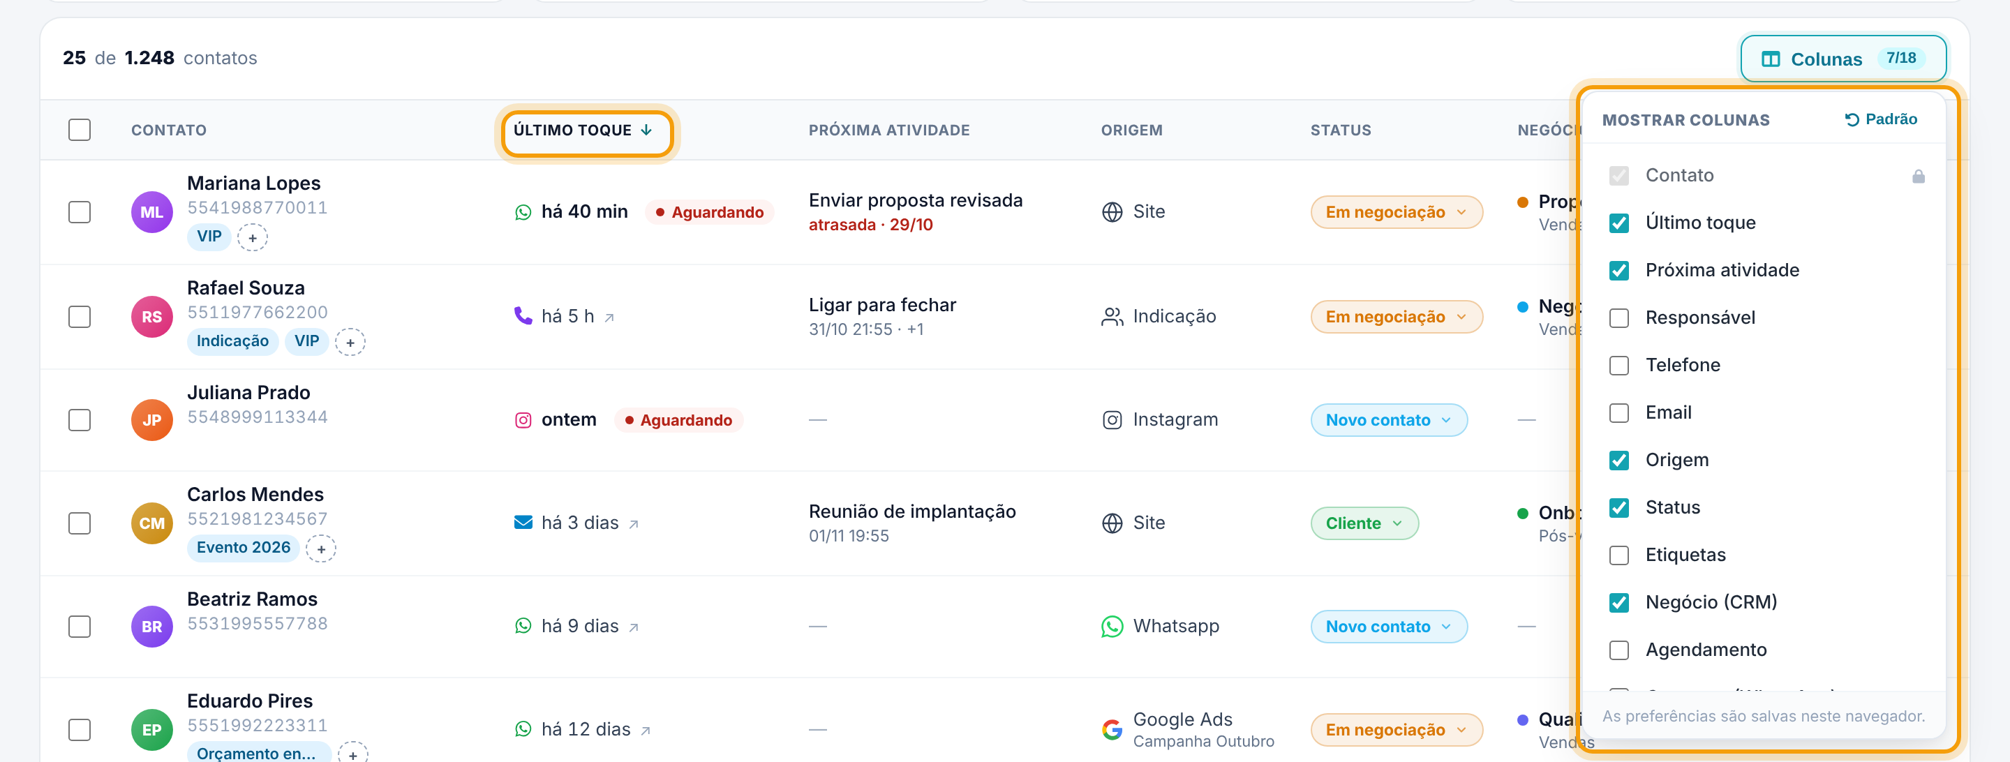Click sort arrow in Último toque header
The image size is (2010, 762).
pos(646,130)
